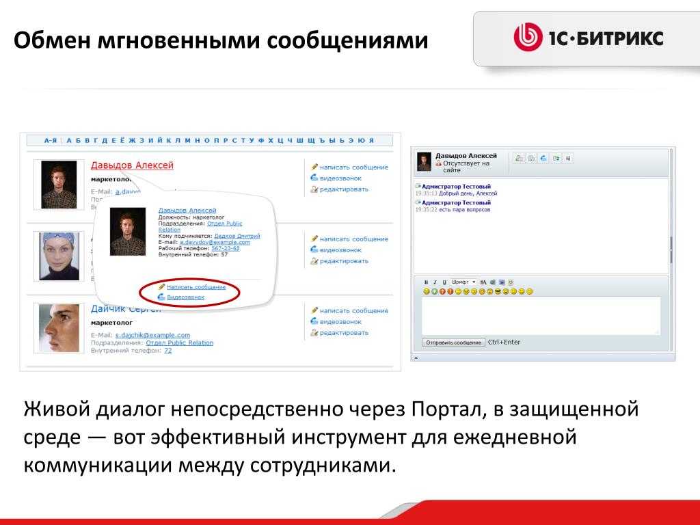This screenshot has width=700, height=525.
Task: Open the red Давыдов Алексей name link in list
Action: pos(132,165)
